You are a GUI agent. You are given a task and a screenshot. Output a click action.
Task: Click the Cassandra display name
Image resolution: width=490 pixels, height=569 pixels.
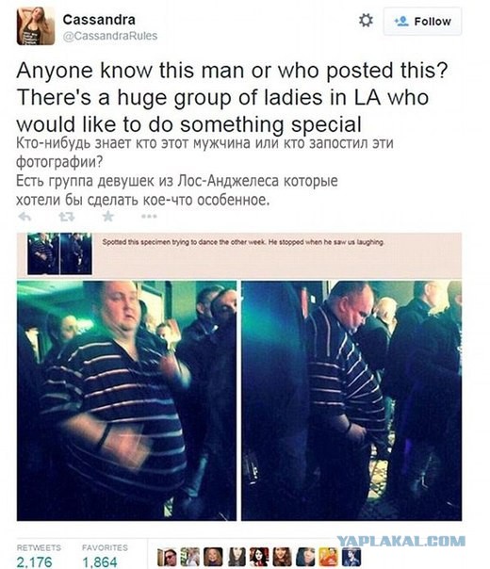(x=99, y=20)
